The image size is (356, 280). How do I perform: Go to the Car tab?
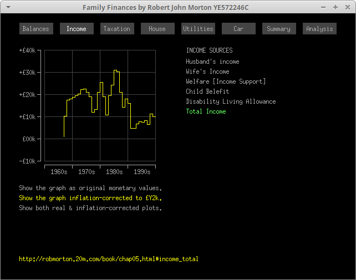click(x=238, y=29)
